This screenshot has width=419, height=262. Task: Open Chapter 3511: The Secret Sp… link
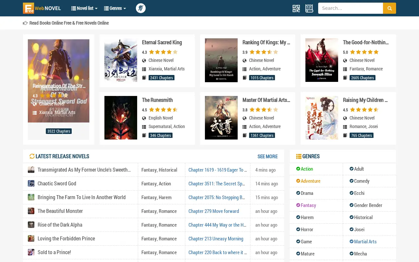point(217,183)
